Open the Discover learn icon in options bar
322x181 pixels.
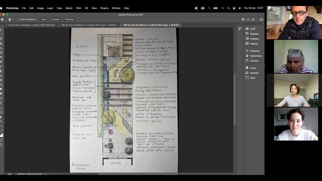point(243,20)
